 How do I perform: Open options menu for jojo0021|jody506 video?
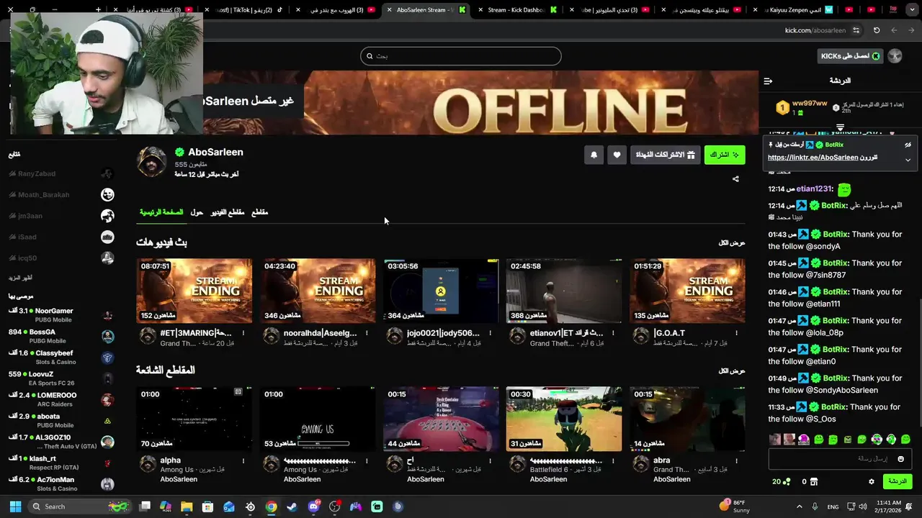pyautogui.click(x=490, y=333)
